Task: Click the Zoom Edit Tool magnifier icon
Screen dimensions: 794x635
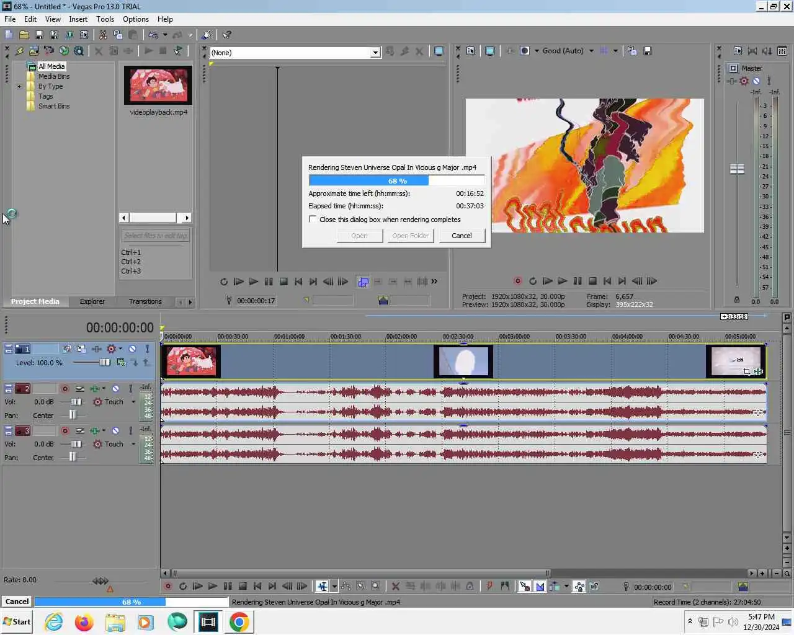Action: pos(375,586)
